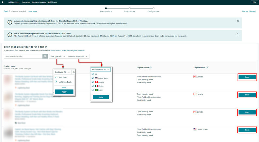Open the Deal type: All filter

tap(58, 56)
